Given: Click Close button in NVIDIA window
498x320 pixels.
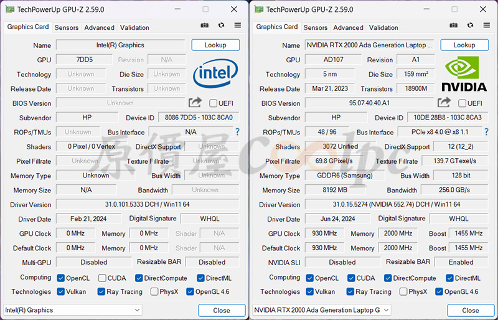Looking at the screenshot, I should pos(471,311).
